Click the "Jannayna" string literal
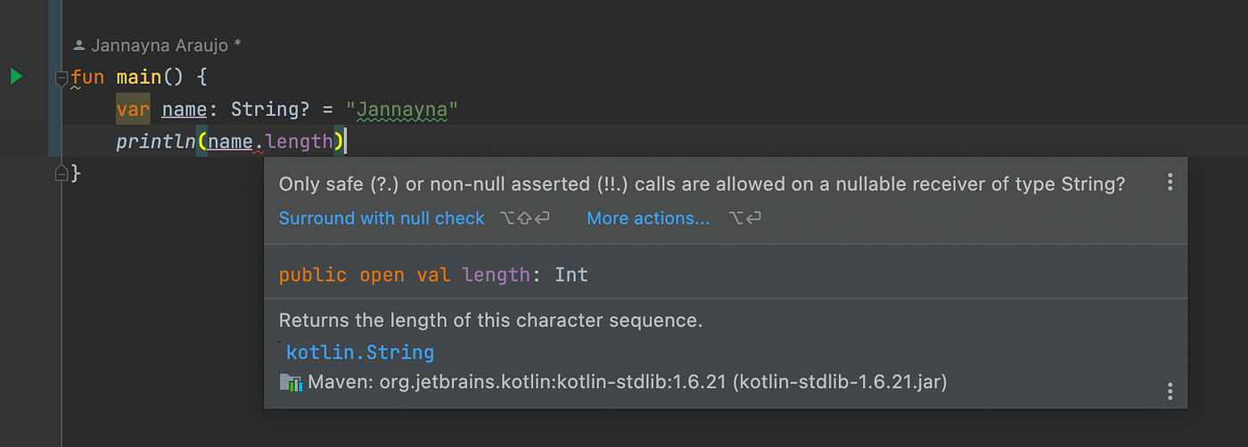Image resolution: width=1248 pixels, height=447 pixels. click(401, 110)
